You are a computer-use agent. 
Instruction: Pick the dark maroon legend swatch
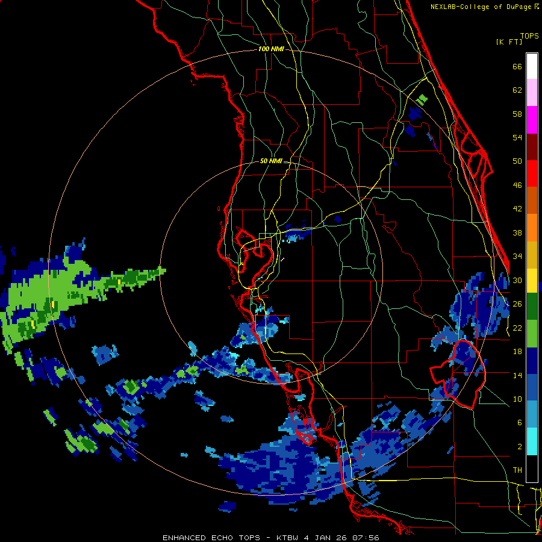click(x=532, y=148)
